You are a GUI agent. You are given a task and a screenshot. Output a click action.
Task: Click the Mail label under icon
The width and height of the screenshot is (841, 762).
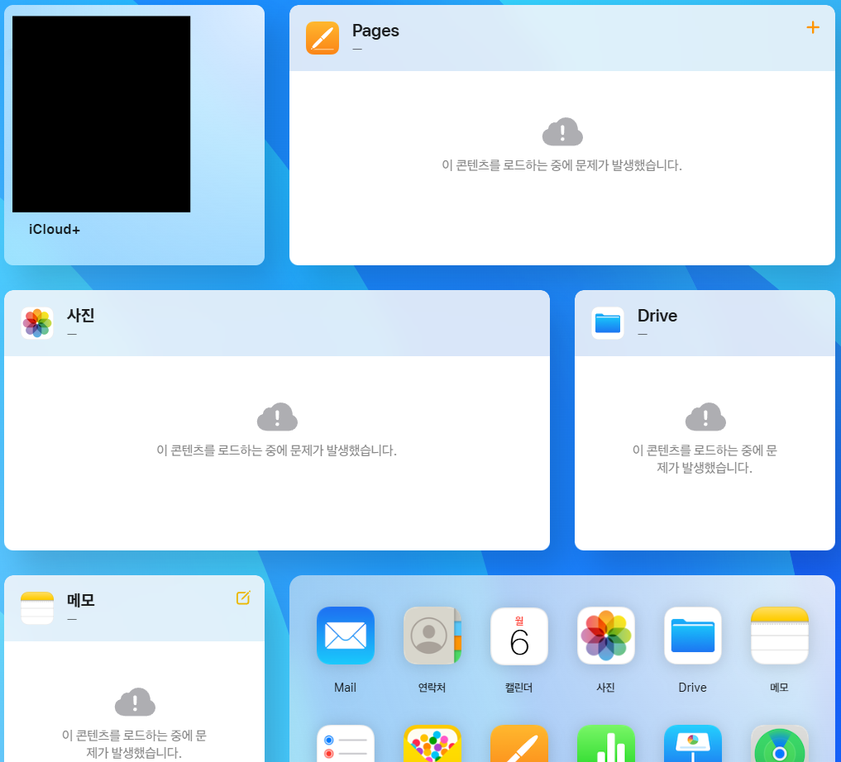345,688
